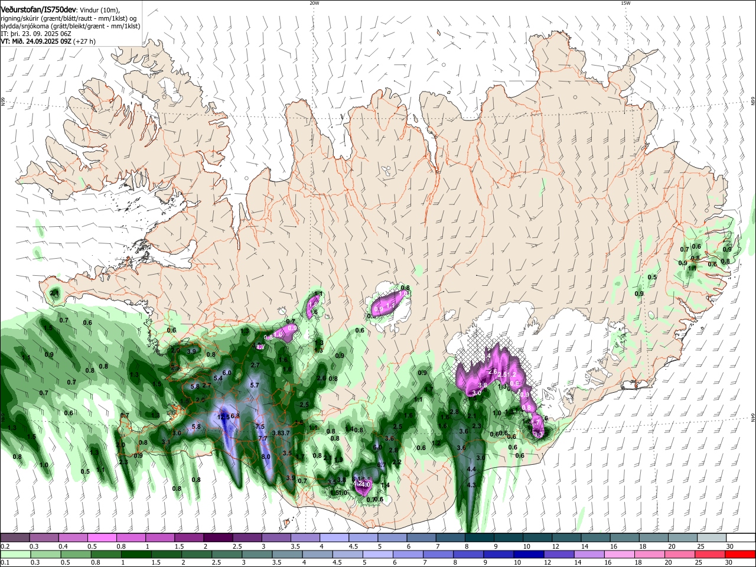Screen dimensions: 756x567
Task: Click the '5.4' precipitation value on the map
Action: tap(218, 378)
